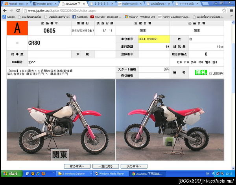Screen dimensions: 236x185
Task: Click JSC22600 Chrome taskbar item
Action: (147, 174)
